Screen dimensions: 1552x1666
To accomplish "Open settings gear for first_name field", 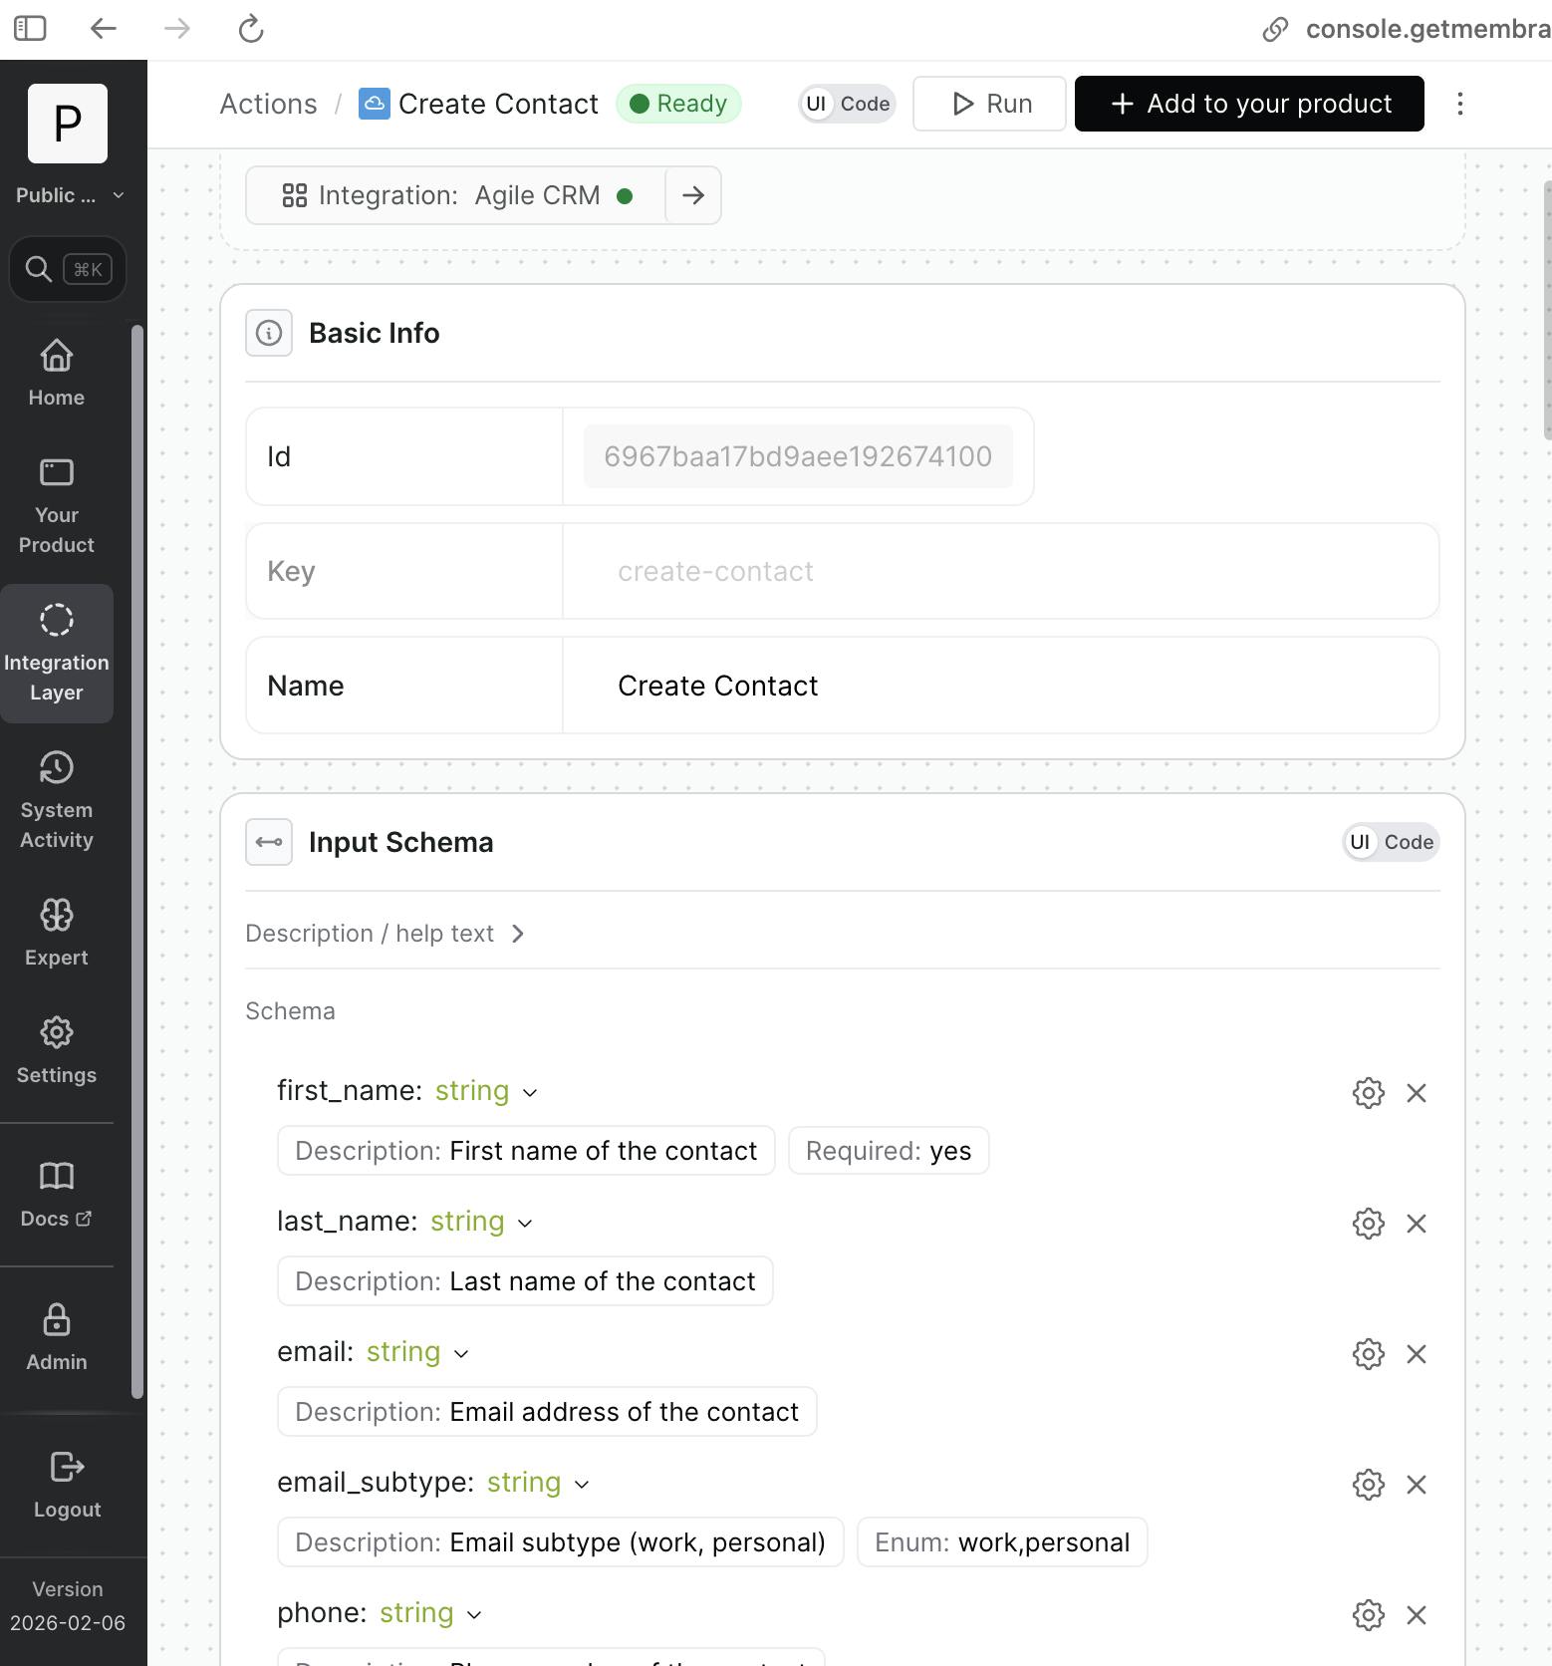I will coord(1368,1093).
